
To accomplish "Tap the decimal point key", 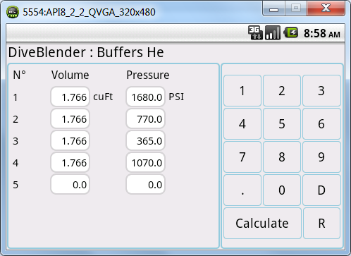I will (242, 190).
